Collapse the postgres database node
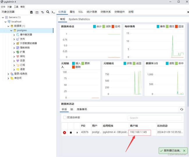Screen dimensions: 189x157 point(11,30)
